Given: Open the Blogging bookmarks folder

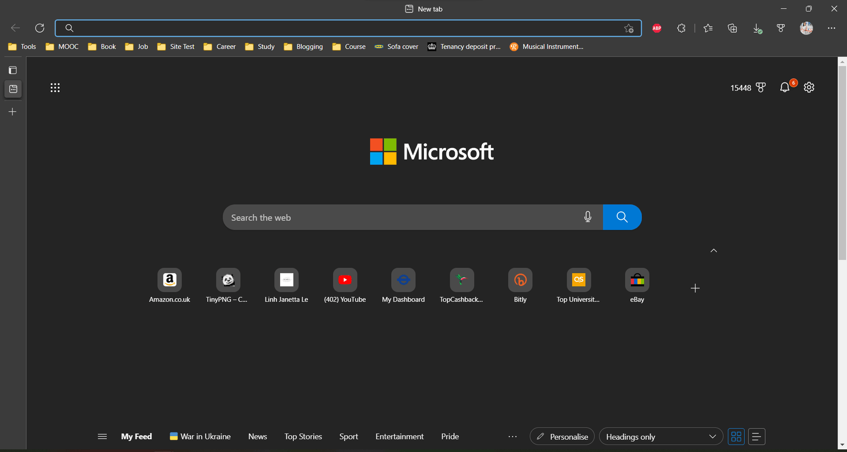Looking at the screenshot, I should coord(303,47).
